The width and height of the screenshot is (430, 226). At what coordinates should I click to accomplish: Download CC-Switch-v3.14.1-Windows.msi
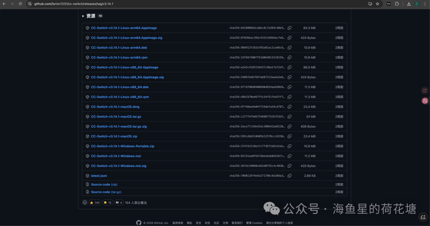[116, 156]
